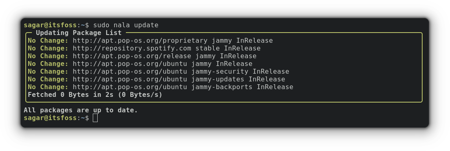This screenshot has height=151, width=450.
Task: Click the terminal cursor block at prompt
Action: pyautogui.click(x=95, y=118)
